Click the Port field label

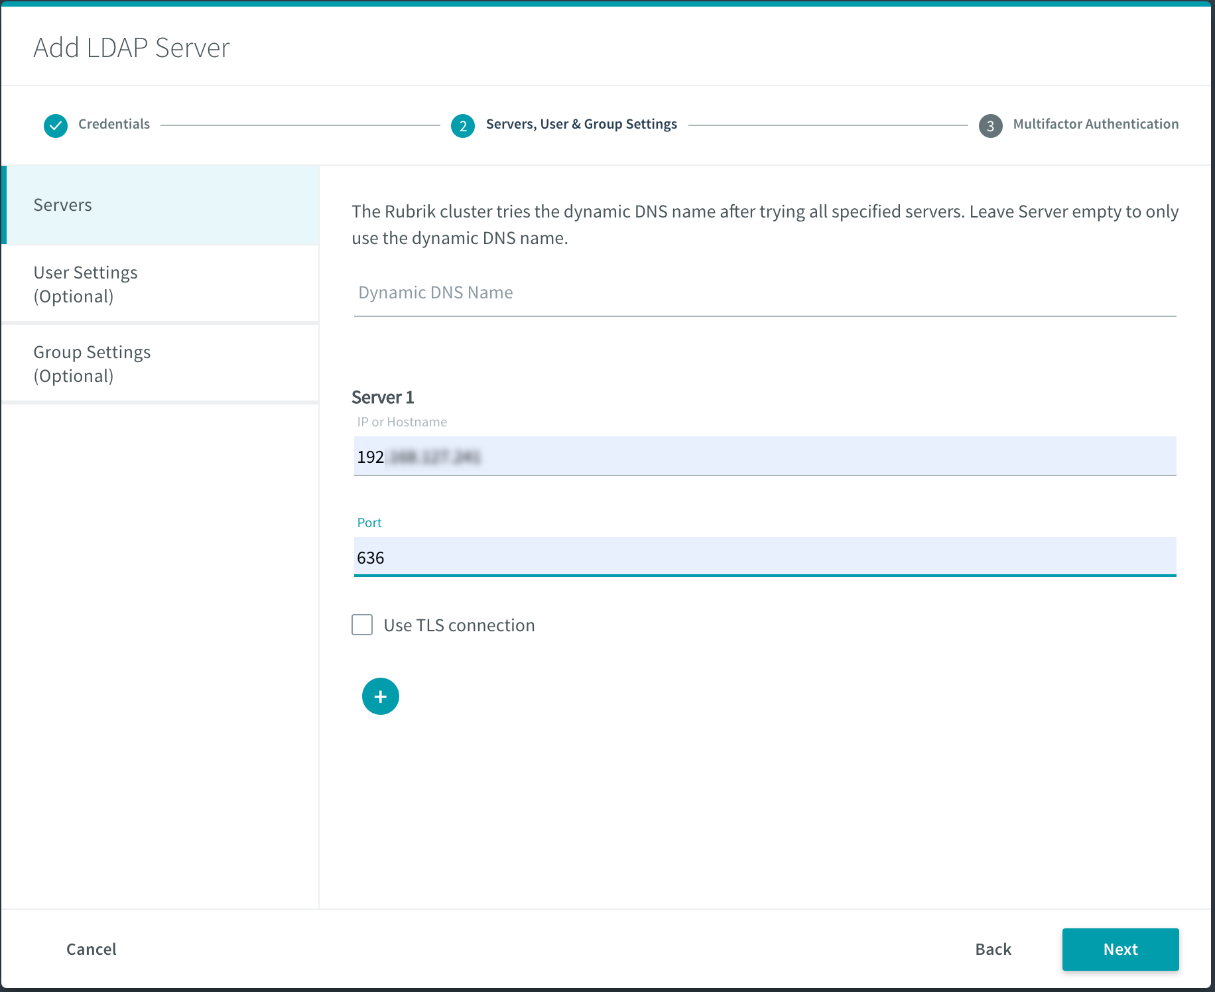369,523
